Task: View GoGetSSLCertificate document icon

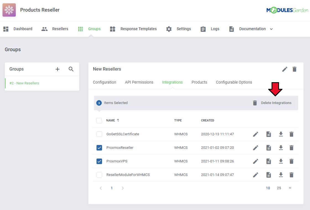Action: [269, 134]
